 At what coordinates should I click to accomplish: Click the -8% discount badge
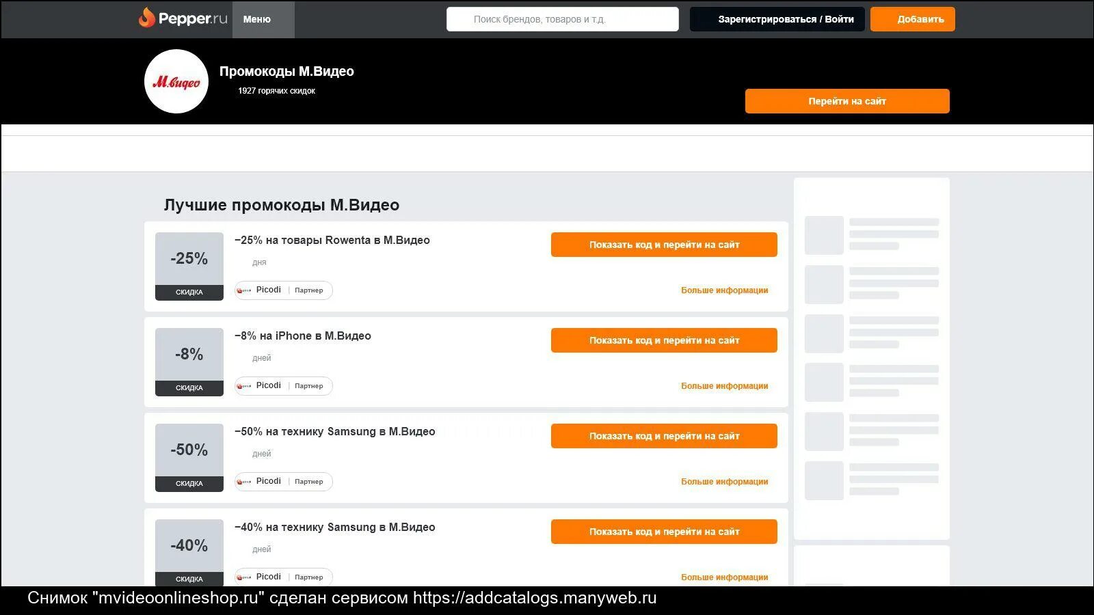pos(189,361)
